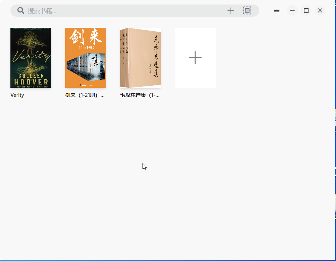The image size is (336, 261).
Task: Select the Verity title text
Action: [x=17, y=95]
